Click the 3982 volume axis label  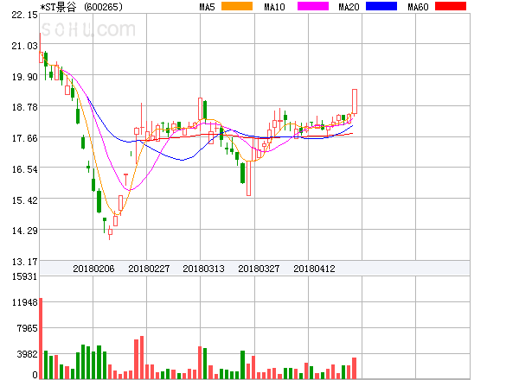[x=27, y=354]
